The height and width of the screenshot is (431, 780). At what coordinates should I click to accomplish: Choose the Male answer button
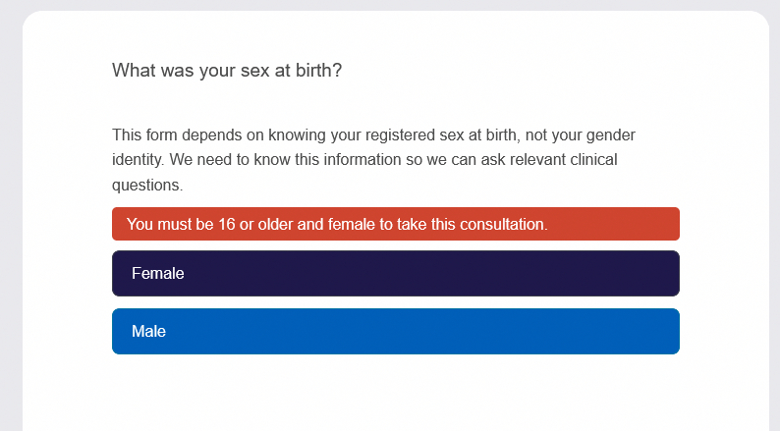395,331
